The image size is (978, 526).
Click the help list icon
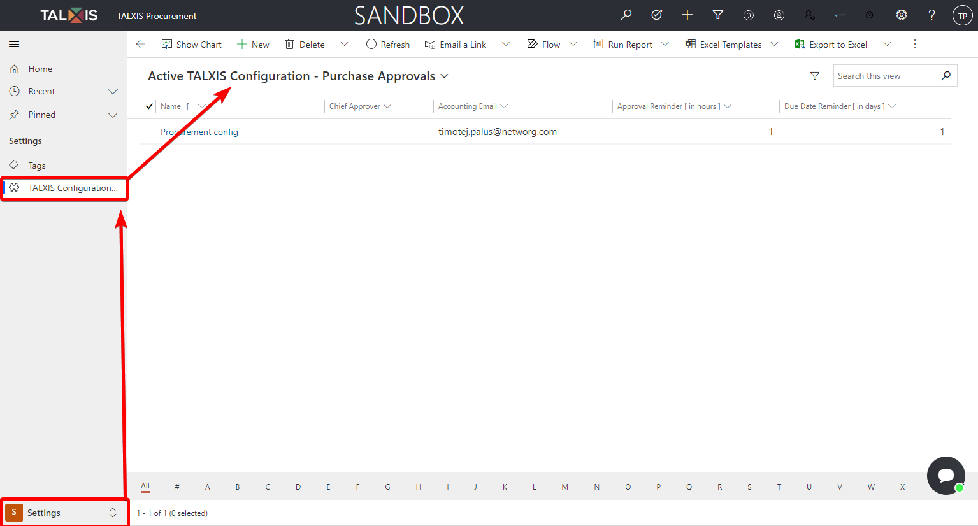pos(871,15)
